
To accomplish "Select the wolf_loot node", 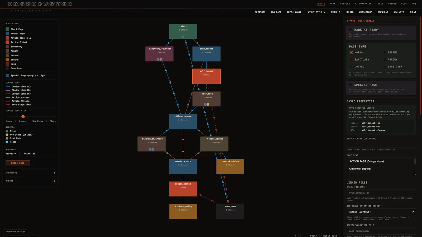I will (x=206, y=99).
